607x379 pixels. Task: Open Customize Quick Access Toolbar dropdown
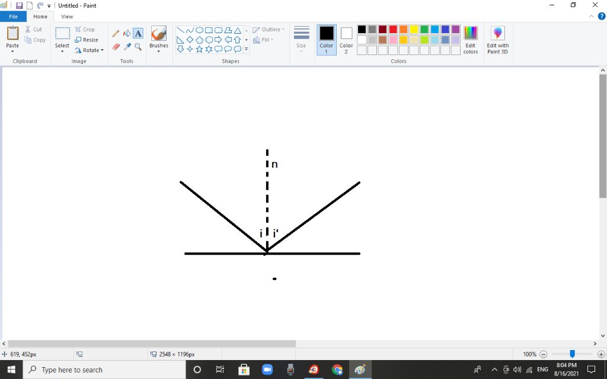click(x=49, y=6)
